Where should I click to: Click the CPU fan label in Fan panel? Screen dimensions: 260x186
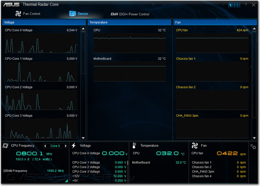(x=182, y=30)
